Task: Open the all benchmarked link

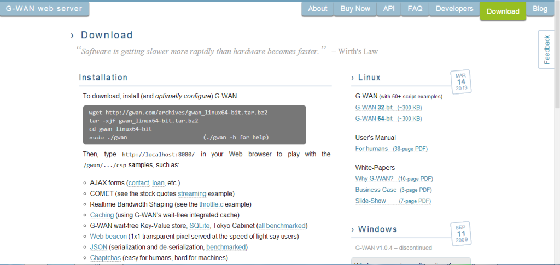Action: (282, 226)
